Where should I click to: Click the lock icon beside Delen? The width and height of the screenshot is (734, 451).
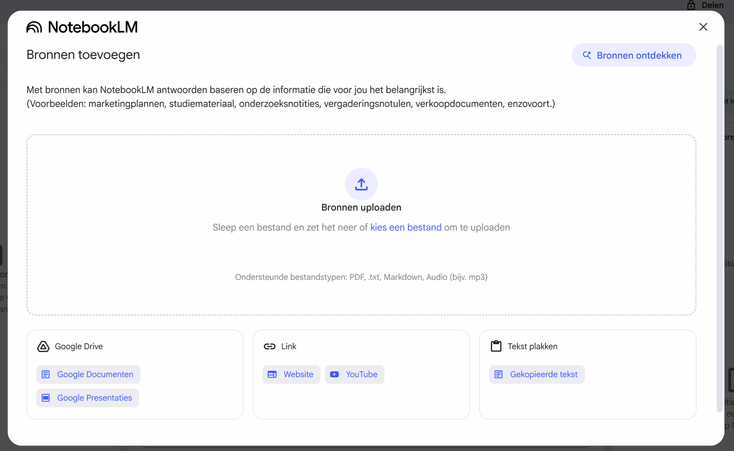coord(691,5)
